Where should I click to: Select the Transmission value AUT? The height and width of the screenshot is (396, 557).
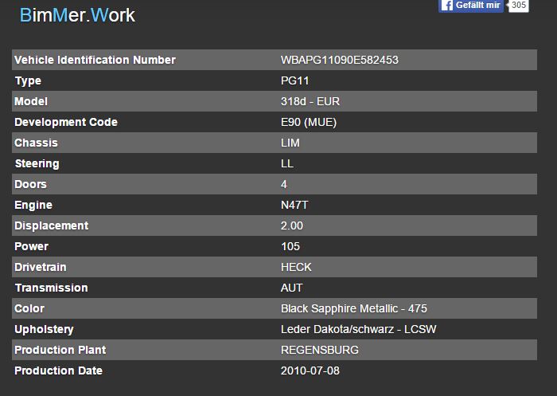pos(292,288)
